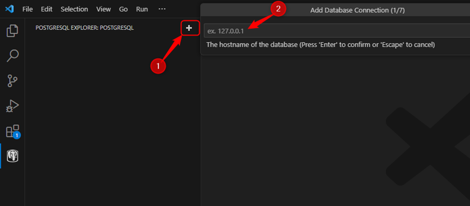Open the Extensions view with badge
This screenshot has width=470, height=206.
13,131
